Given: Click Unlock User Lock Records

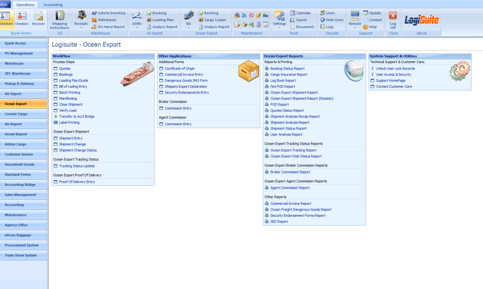Looking at the screenshot, I should (395, 68).
